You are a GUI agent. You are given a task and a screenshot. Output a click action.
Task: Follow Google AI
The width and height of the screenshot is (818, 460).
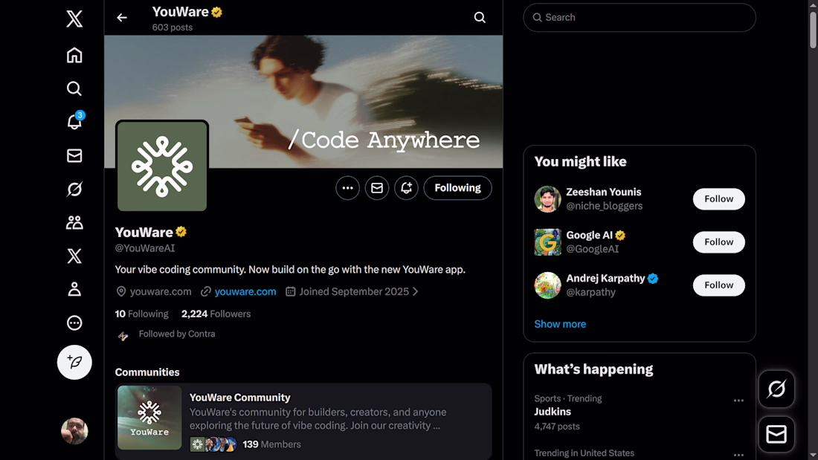(x=718, y=242)
